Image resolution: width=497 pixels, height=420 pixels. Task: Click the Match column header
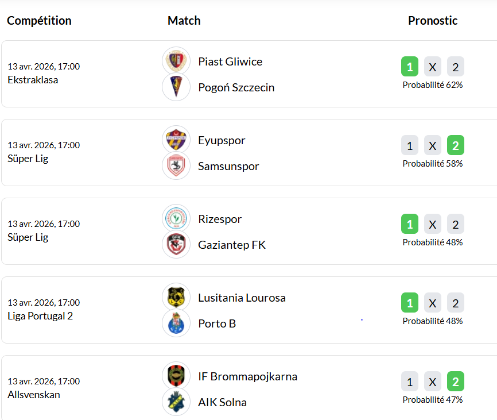click(x=184, y=21)
